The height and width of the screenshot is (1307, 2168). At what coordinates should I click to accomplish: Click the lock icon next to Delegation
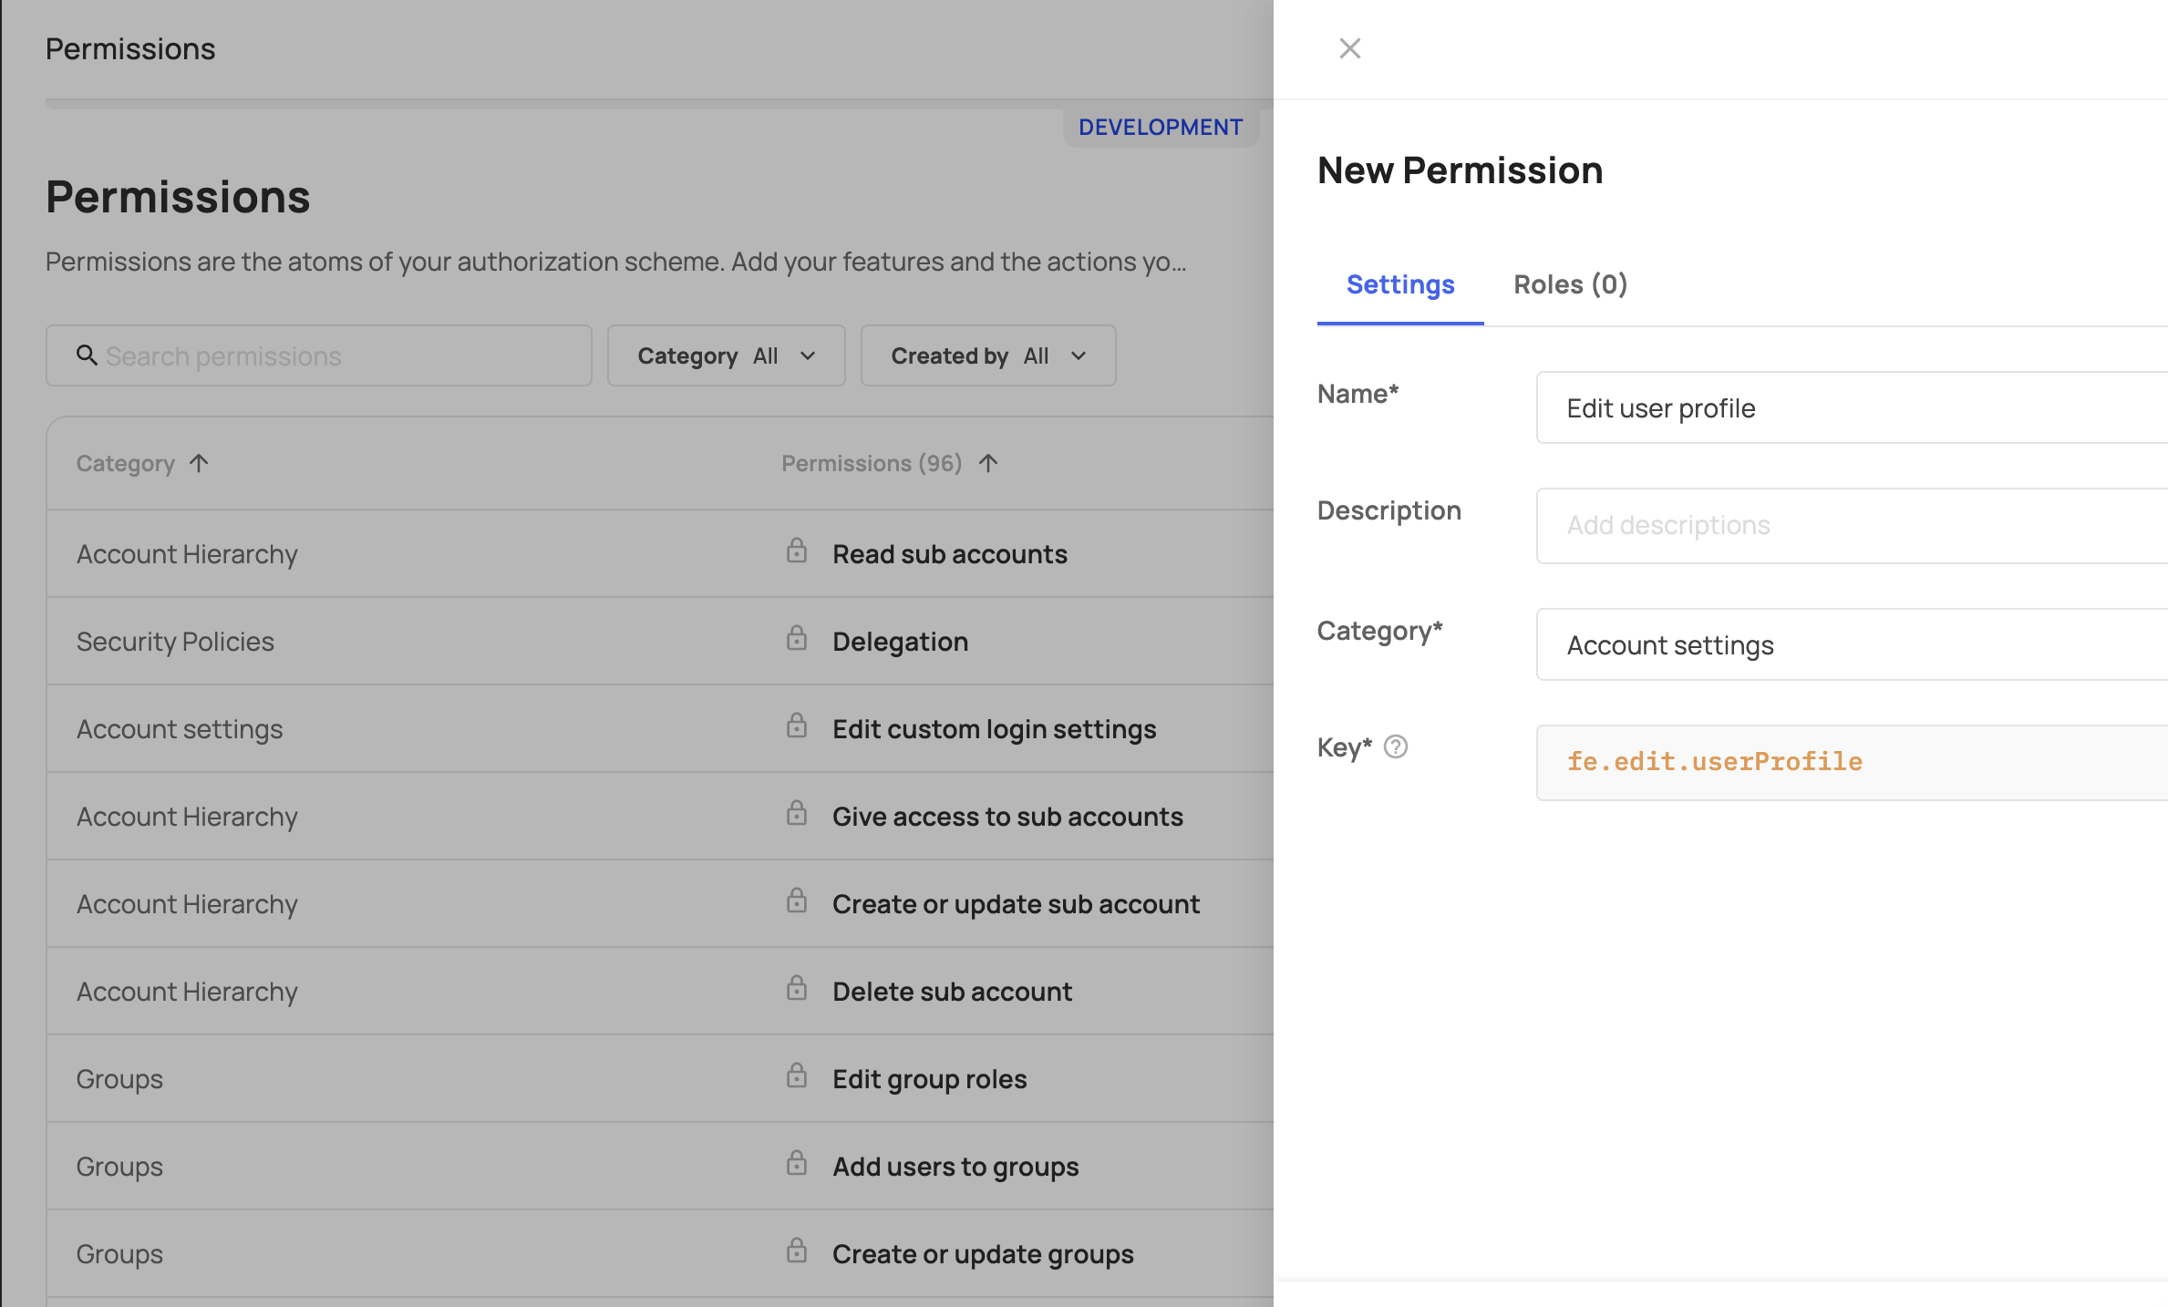tap(797, 639)
